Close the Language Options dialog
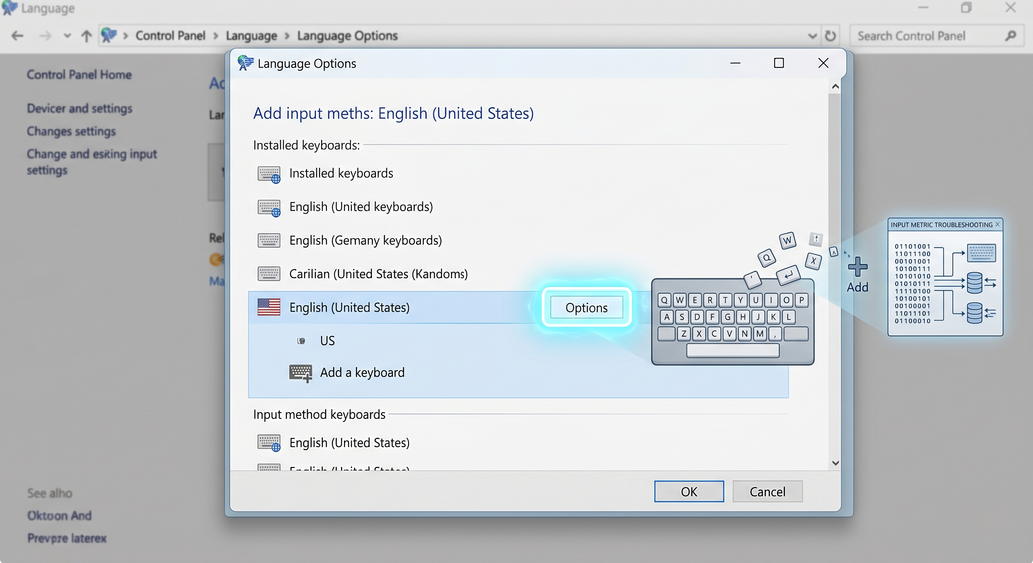This screenshot has width=1033, height=563. click(x=823, y=63)
